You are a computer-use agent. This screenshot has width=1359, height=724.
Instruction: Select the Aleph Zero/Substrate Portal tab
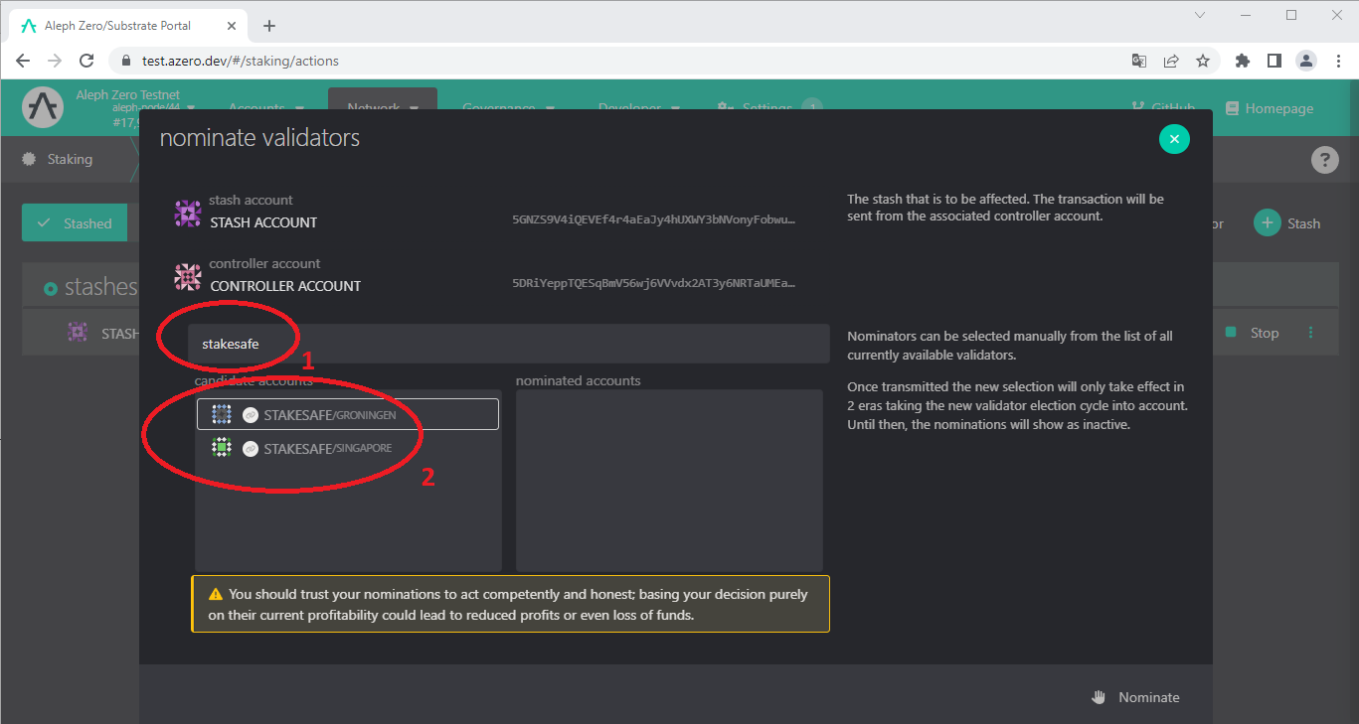click(129, 26)
